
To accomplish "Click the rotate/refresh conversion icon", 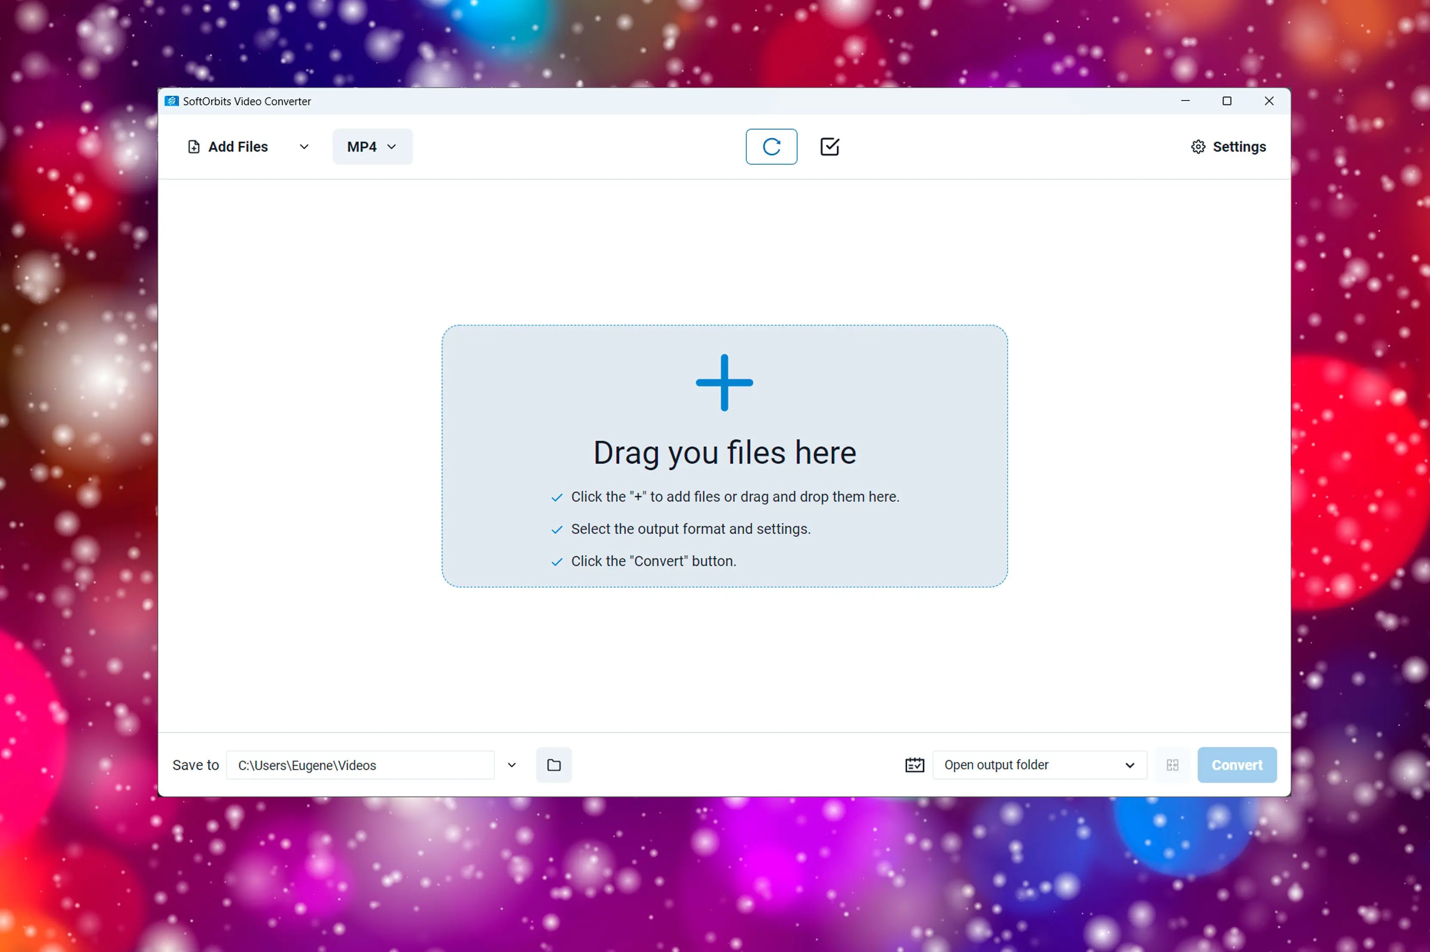I will point(771,147).
